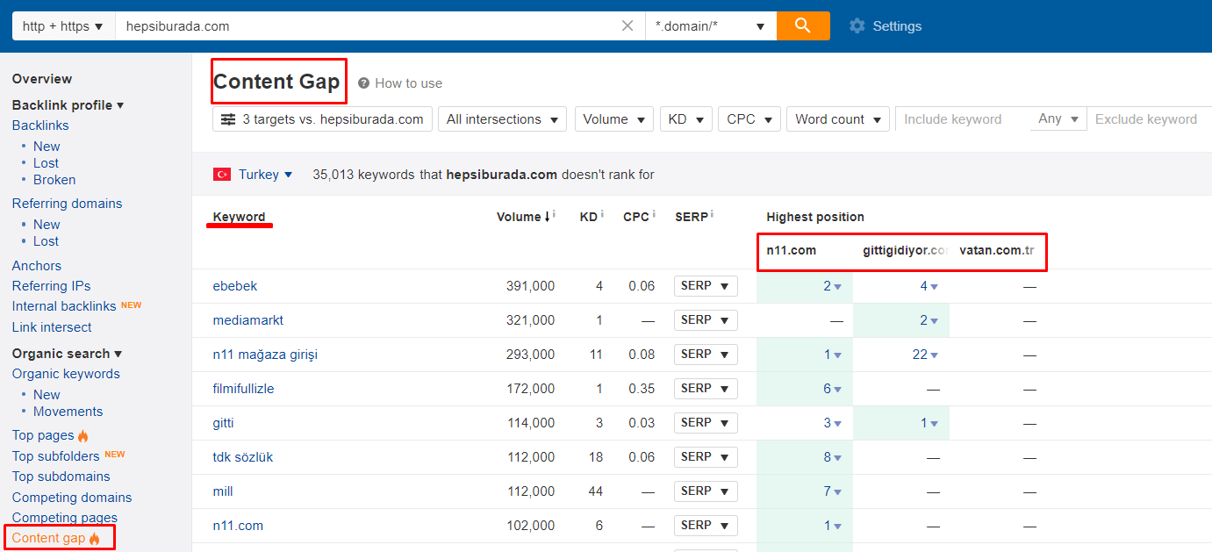Expand the Word count filter
The width and height of the screenshot is (1212, 552).
coord(837,119)
